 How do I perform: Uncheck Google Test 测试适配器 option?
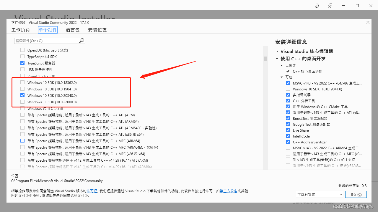288,124
